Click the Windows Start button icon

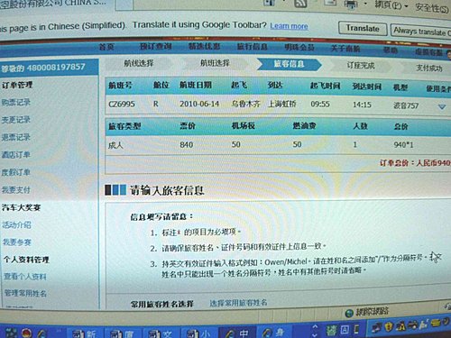point(11,333)
